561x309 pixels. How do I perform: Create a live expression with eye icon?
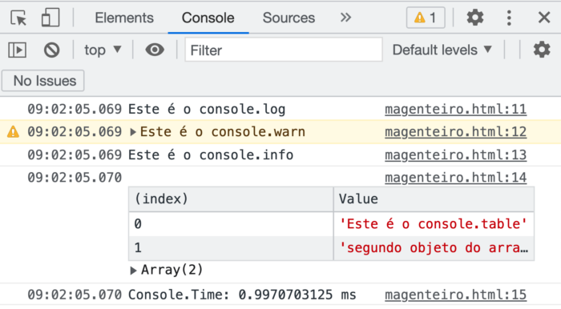tap(155, 50)
